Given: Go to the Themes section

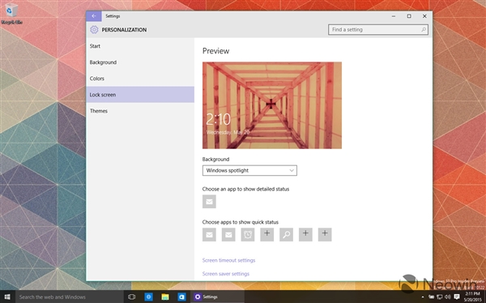Looking at the screenshot, I should (140, 111).
